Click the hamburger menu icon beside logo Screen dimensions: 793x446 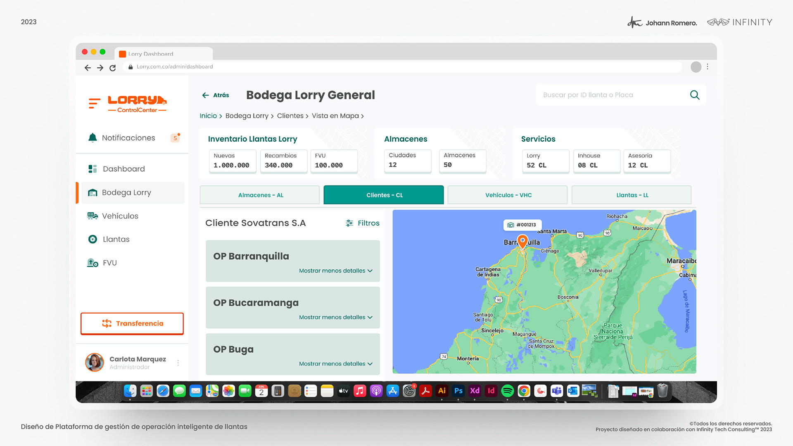click(x=94, y=103)
